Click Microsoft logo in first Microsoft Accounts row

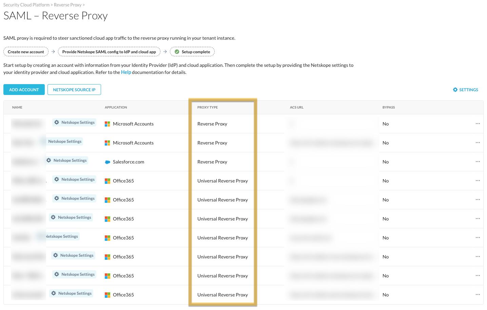coord(108,124)
